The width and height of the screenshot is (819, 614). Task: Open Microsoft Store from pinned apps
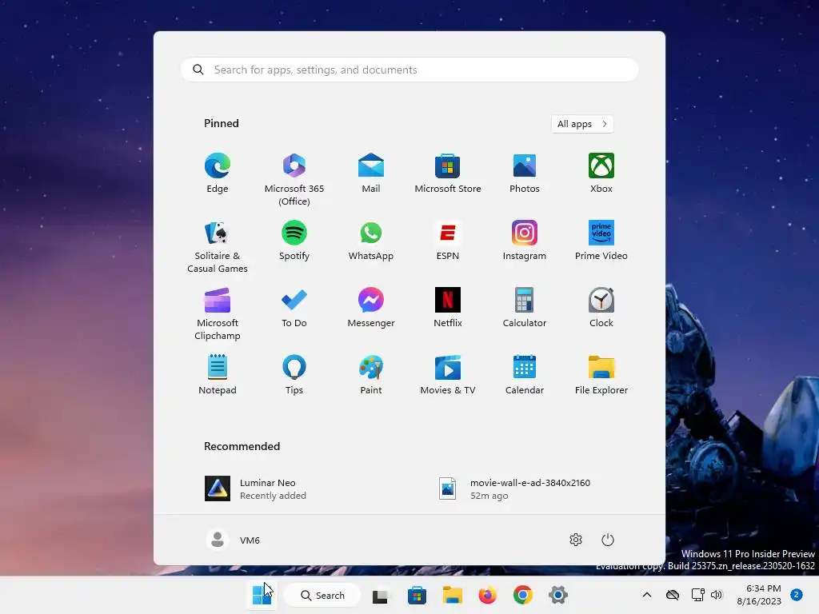pyautogui.click(x=448, y=173)
